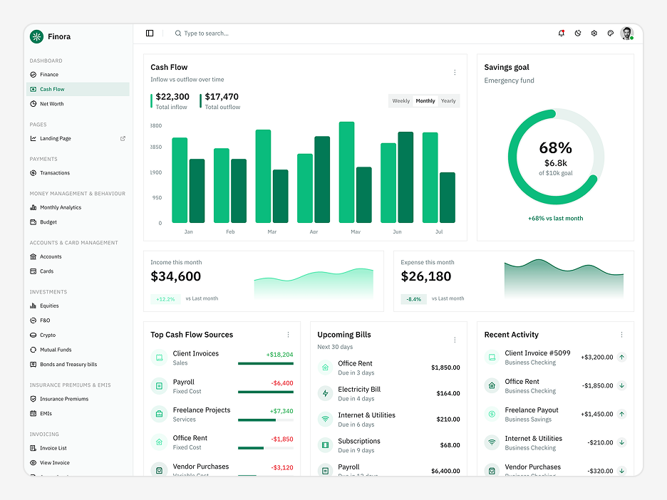667x500 pixels.
Task: Click the +68% vs last month text
Action: 556,218
